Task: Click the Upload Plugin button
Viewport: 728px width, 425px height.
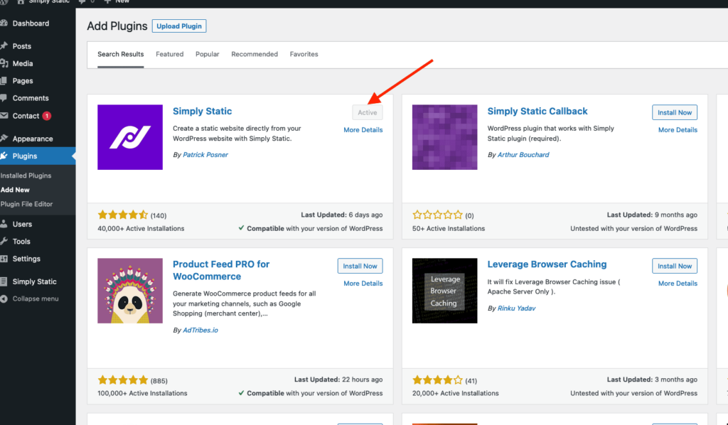Action: click(x=179, y=26)
